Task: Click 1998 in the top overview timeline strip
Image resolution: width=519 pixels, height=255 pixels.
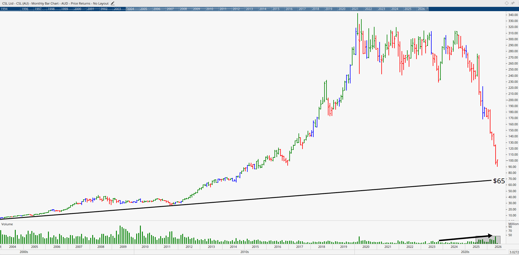Action: [51, 9]
